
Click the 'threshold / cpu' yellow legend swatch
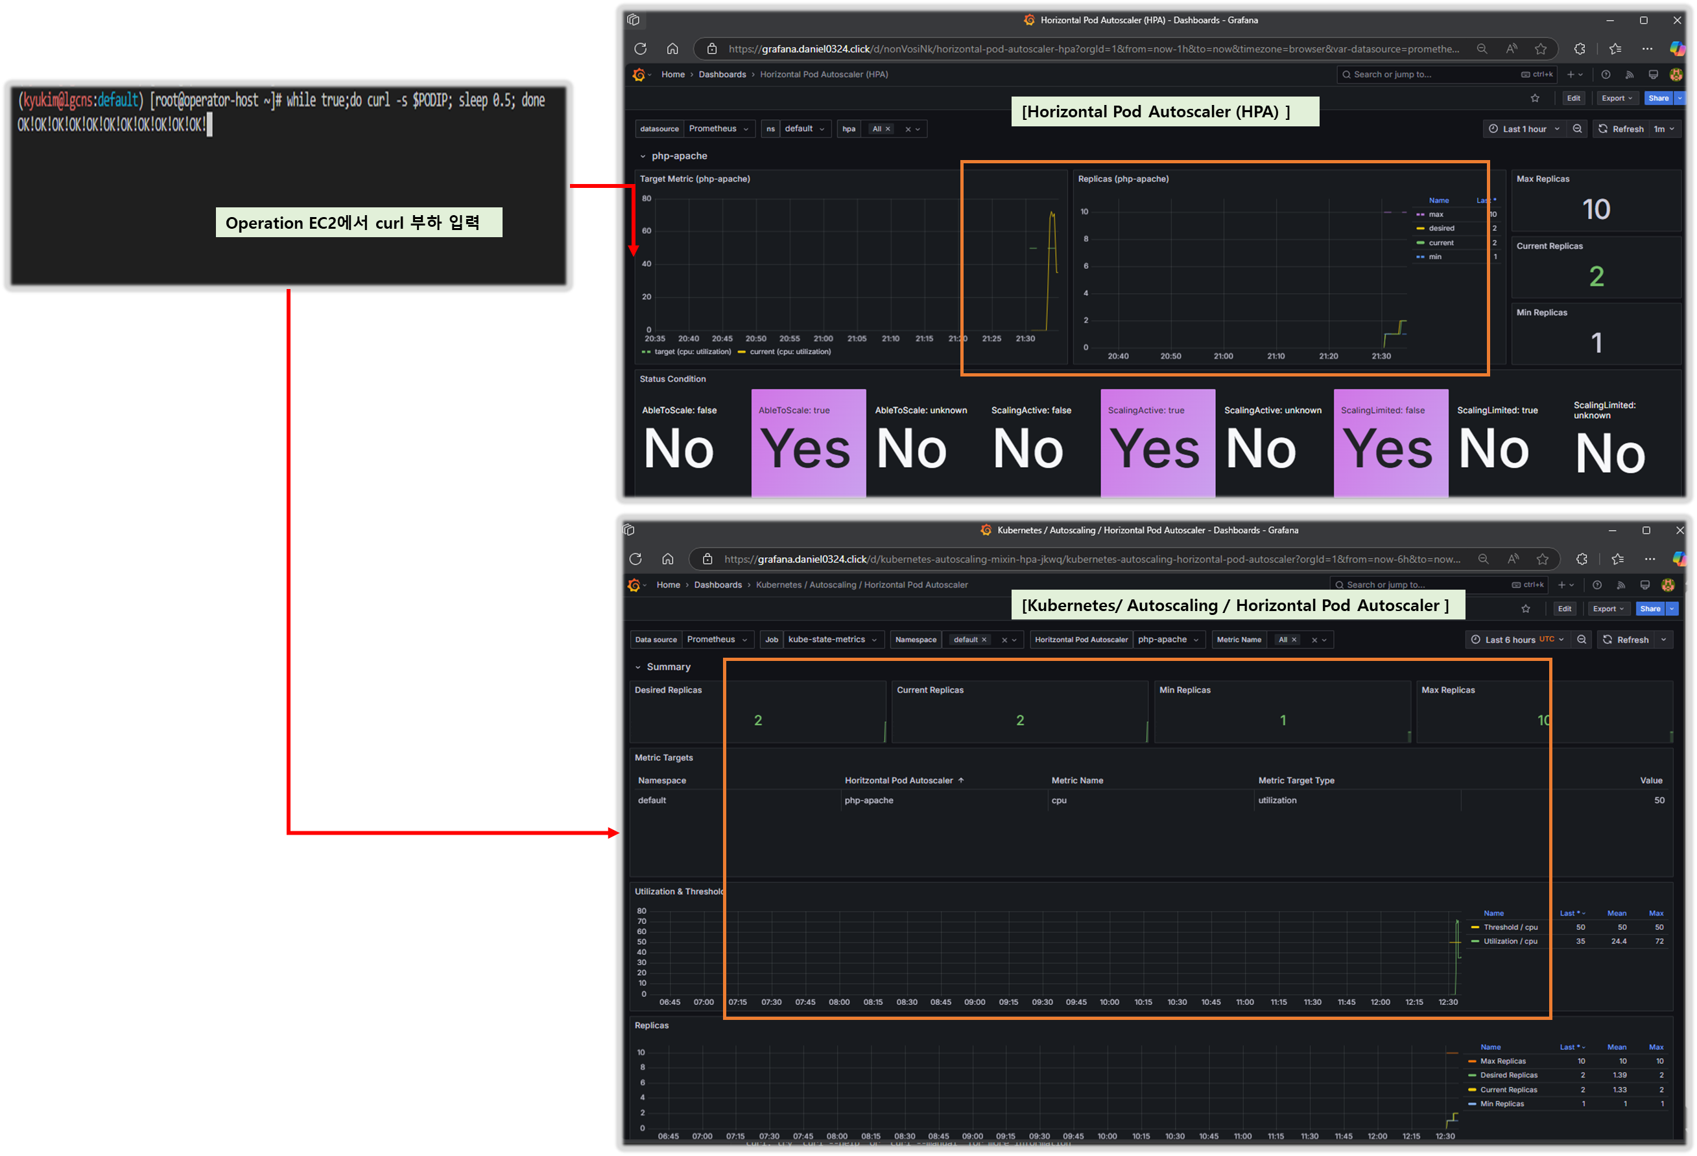1475,927
